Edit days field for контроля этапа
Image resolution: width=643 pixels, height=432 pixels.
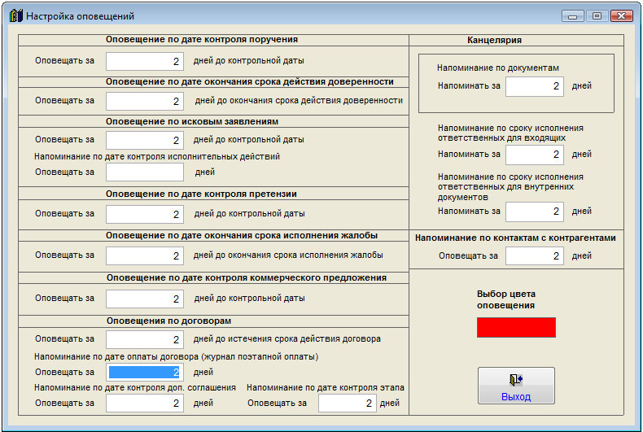click(x=348, y=404)
